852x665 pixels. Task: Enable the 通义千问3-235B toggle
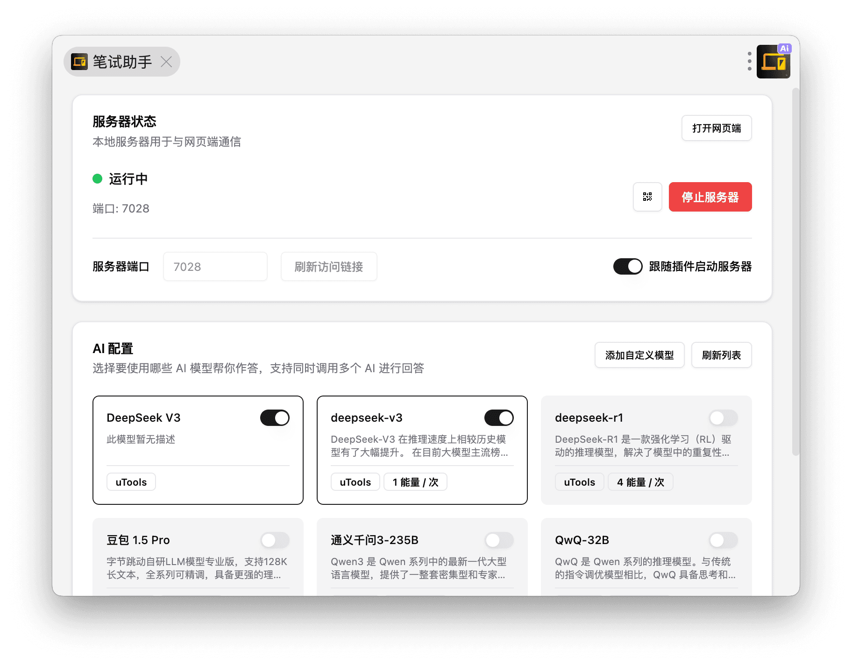coord(499,540)
